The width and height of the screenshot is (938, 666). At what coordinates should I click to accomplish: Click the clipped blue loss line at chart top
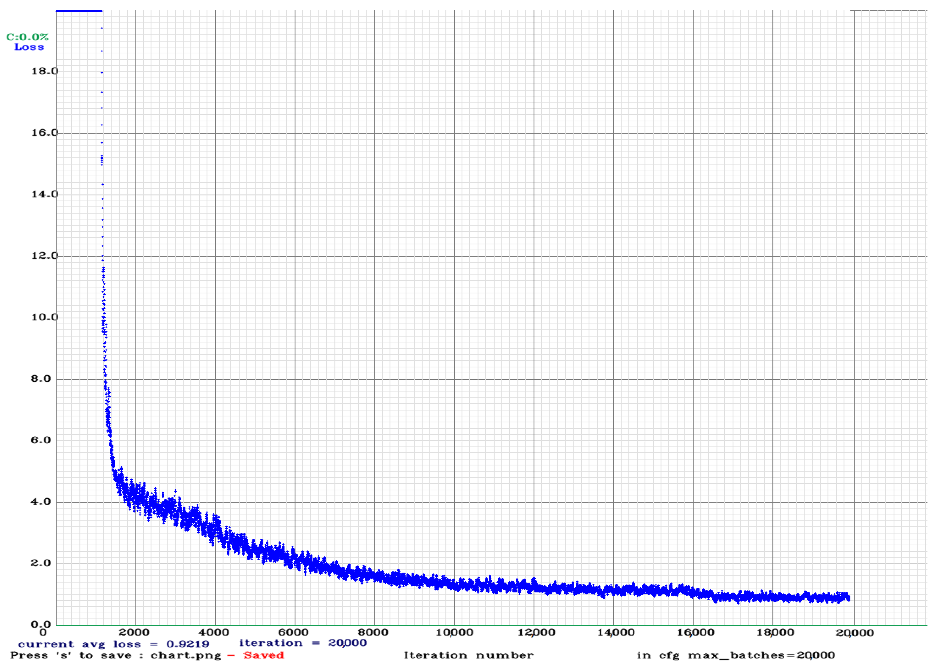pyautogui.click(x=79, y=11)
